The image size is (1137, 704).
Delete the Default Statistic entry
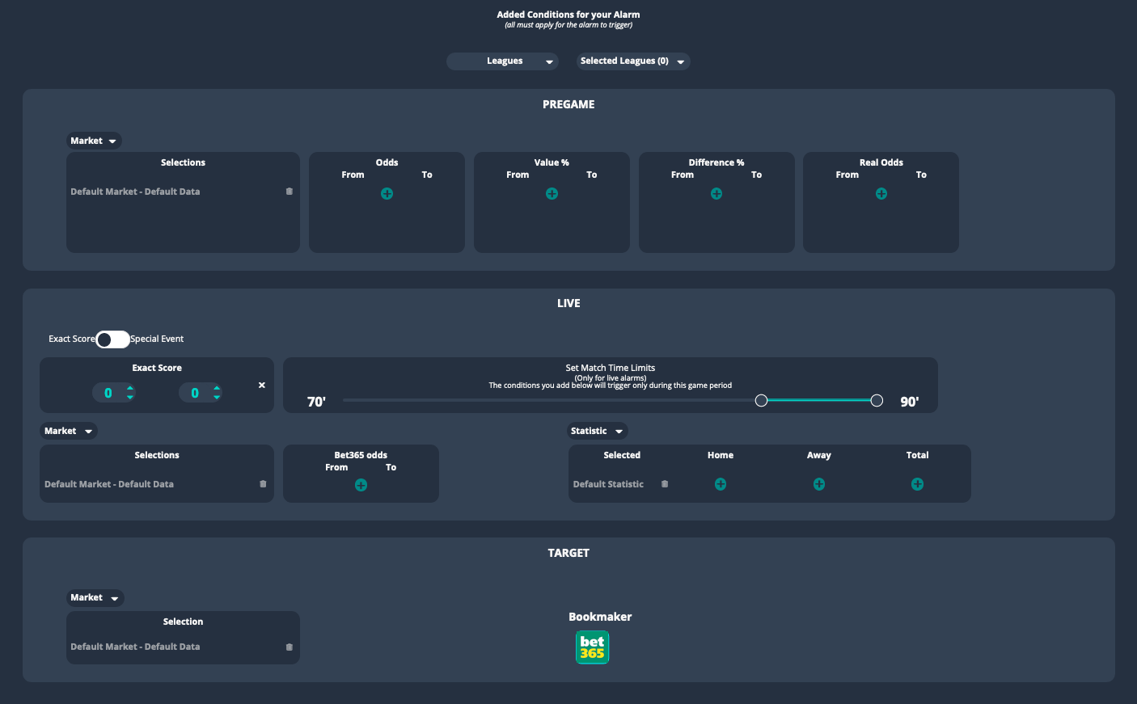point(664,483)
